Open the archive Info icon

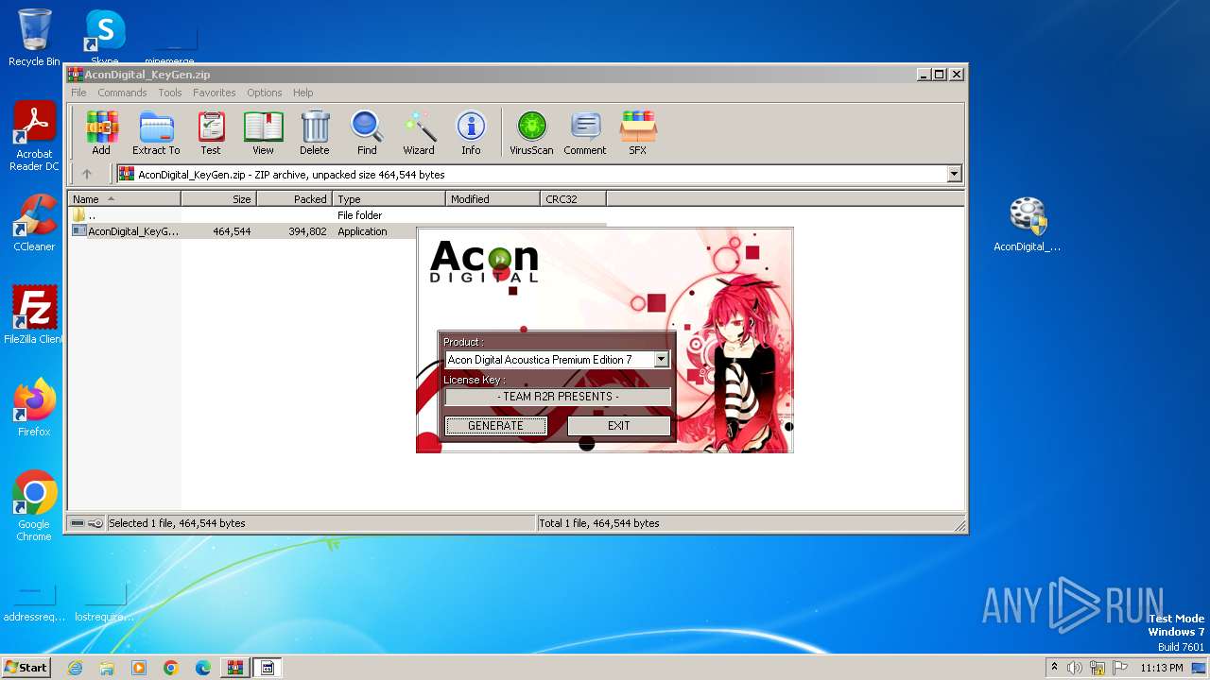[x=471, y=132]
